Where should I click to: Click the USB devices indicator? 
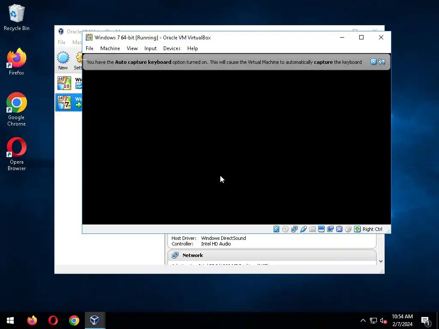303,229
